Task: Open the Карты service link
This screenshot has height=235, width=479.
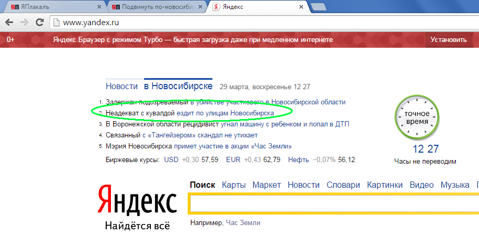Action: 233,185
